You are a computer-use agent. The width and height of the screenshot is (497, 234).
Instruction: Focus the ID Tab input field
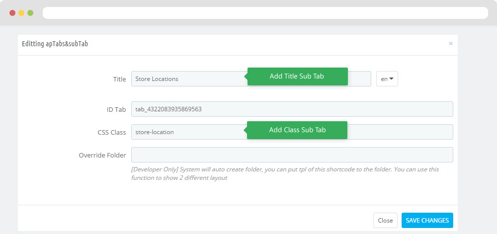coord(292,109)
